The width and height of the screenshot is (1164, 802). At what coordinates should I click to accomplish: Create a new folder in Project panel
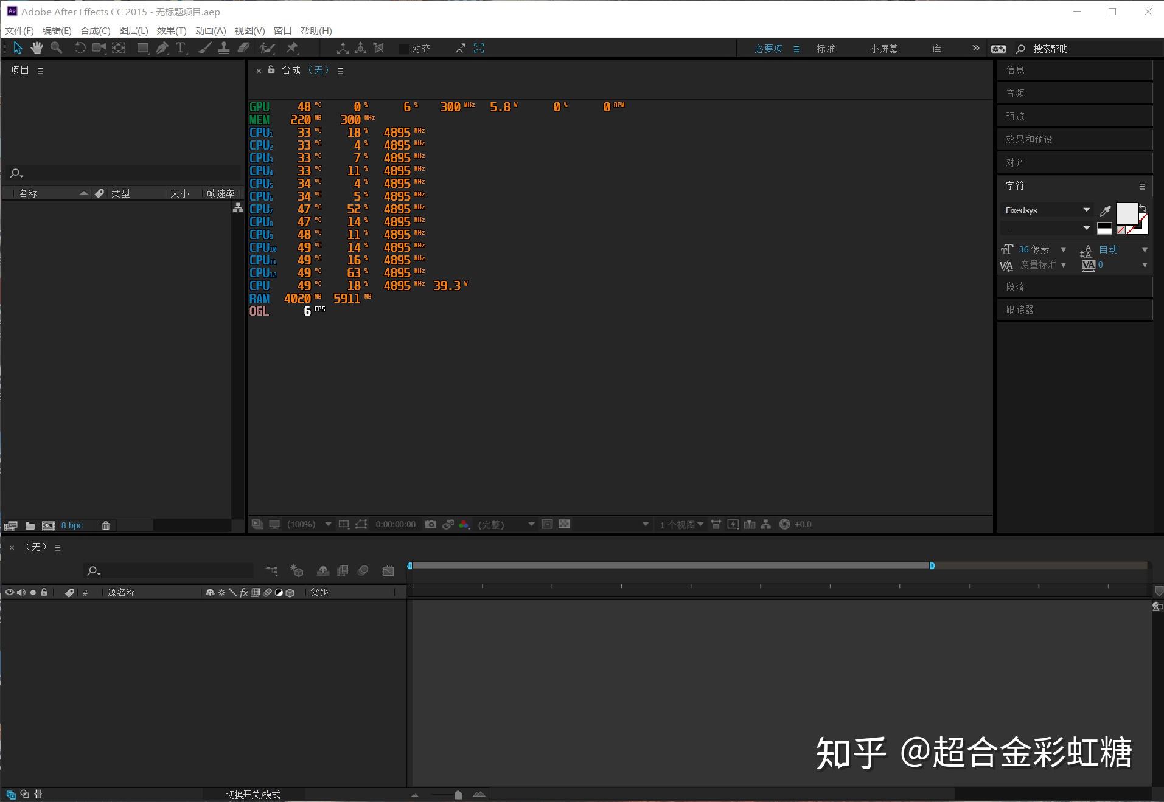coord(30,525)
